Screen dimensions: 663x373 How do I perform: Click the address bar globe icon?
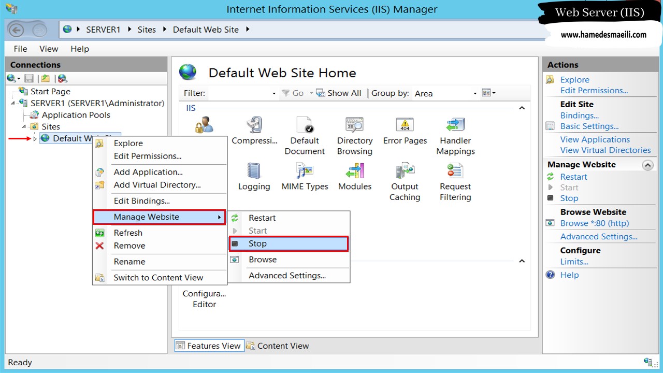pos(67,30)
